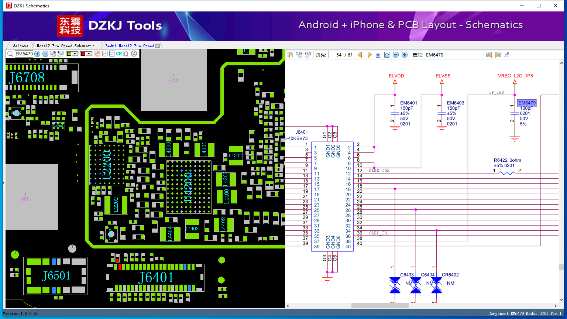
Task: Click the schematic document copy icon
Action: click(290, 55)
